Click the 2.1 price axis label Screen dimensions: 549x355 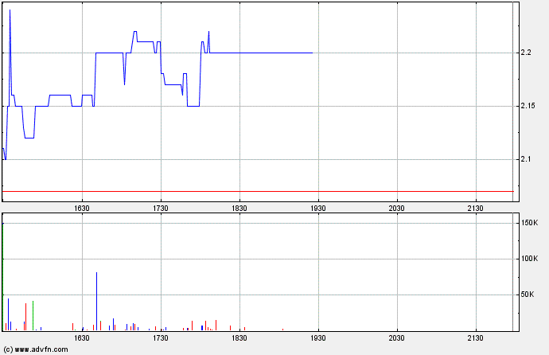tap(526, 160)
